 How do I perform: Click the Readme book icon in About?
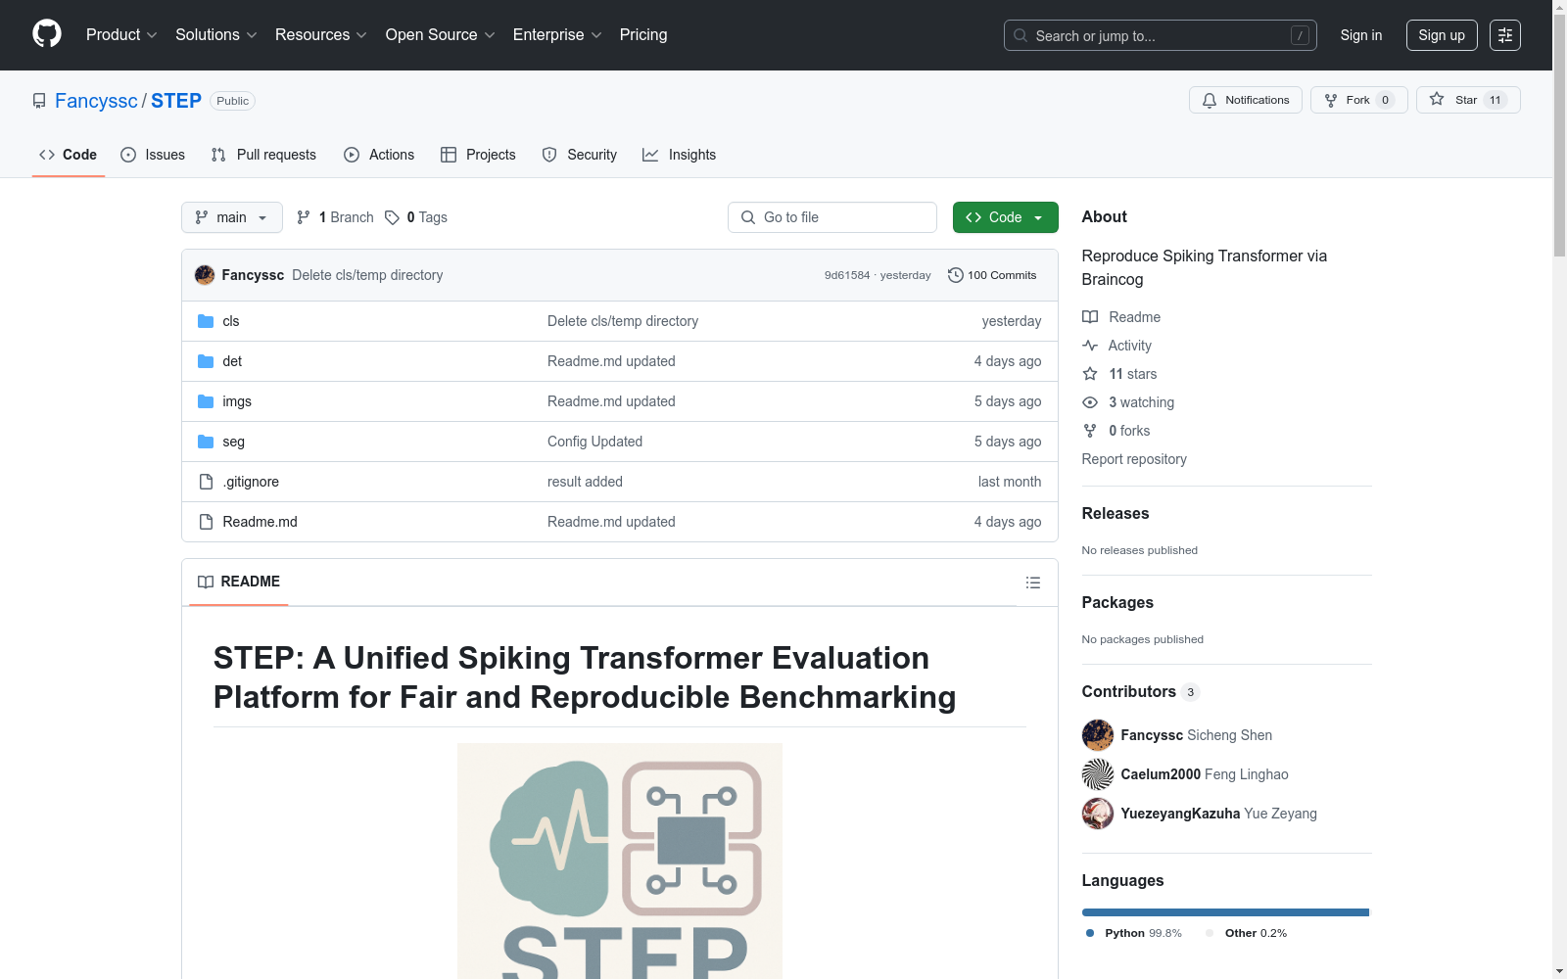coord(1090,317)
